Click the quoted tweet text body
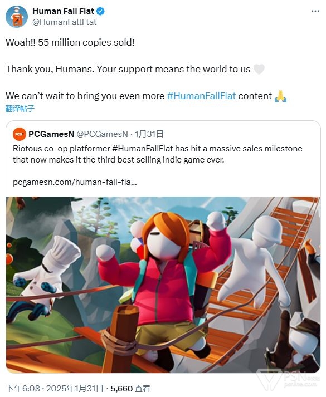 (158, 154)
